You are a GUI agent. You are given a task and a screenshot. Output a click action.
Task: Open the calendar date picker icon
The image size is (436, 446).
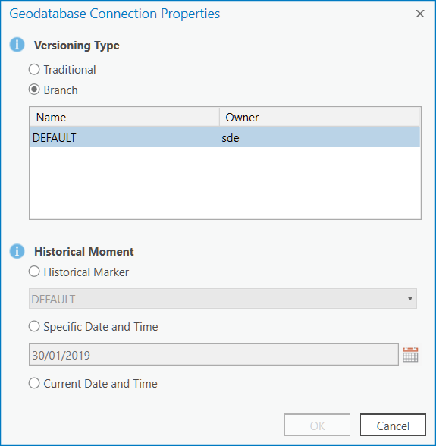pos(410,354)
